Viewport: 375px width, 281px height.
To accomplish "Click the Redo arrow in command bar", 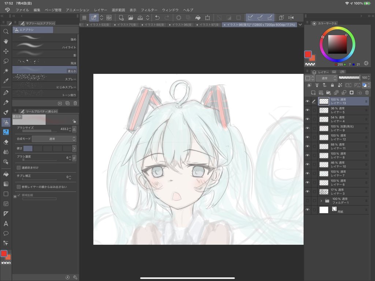I will (x=167, y=18).
